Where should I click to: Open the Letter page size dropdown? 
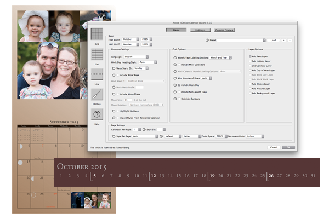pos(192,136)
